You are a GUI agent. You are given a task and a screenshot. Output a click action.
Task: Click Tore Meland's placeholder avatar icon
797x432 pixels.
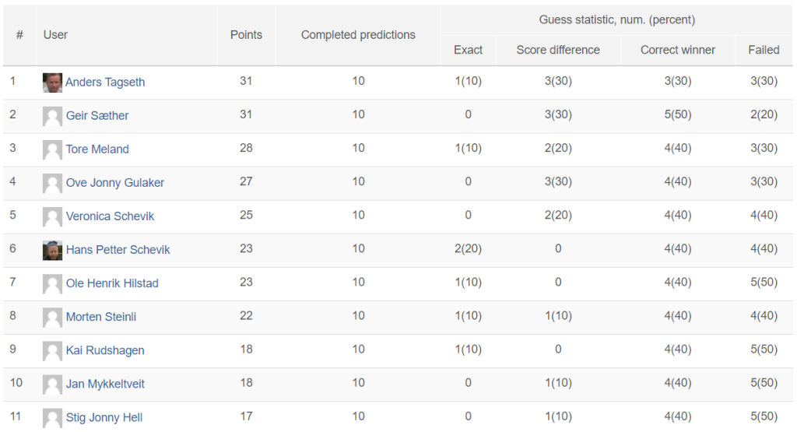click(x=52, y=149)
